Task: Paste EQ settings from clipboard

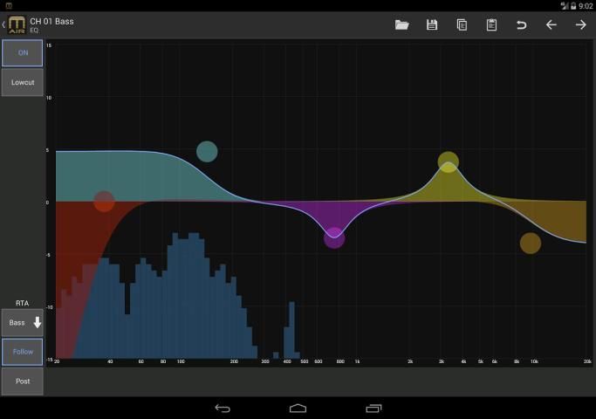Action: [x=491, y=24]
